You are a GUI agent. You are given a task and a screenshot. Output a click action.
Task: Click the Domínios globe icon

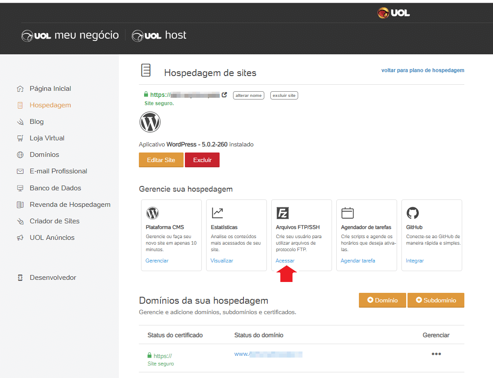click(x=20, y=155)
